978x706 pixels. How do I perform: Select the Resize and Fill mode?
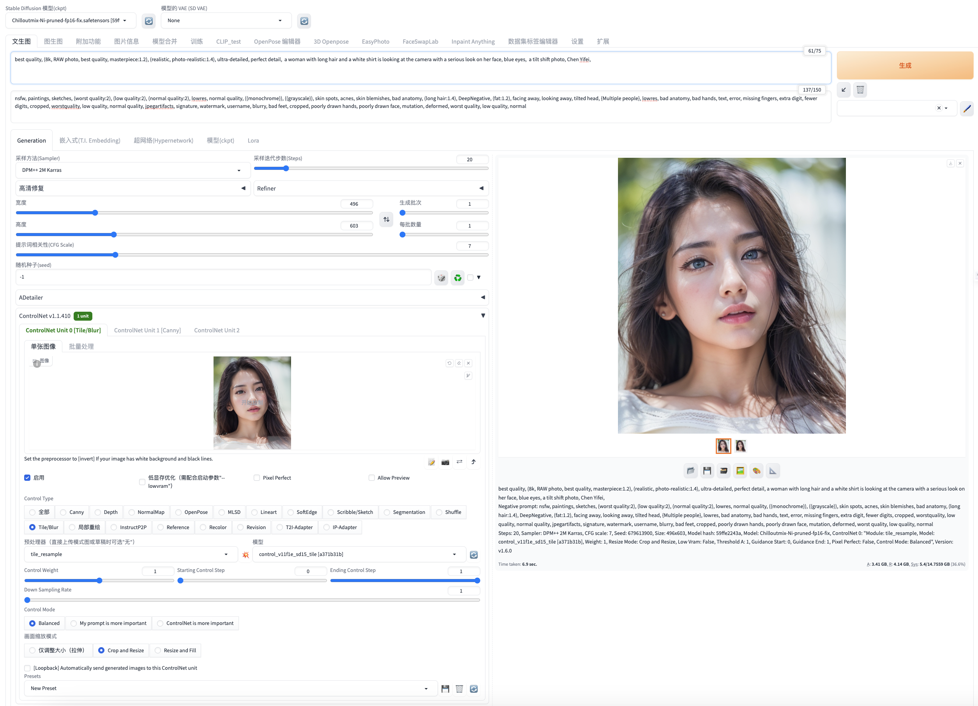[x=175, y=650]
